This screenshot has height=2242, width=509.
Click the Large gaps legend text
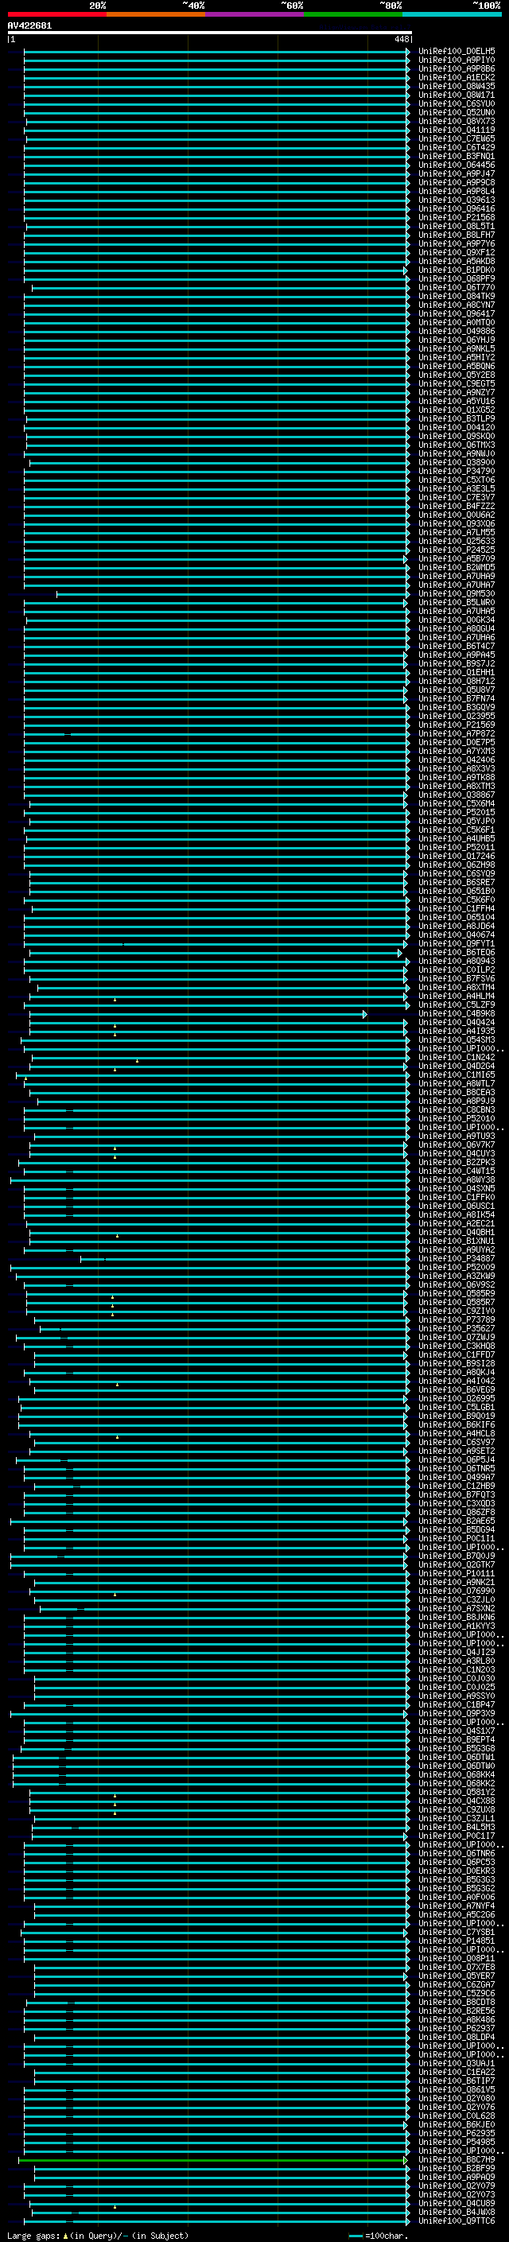point(98,2236)
